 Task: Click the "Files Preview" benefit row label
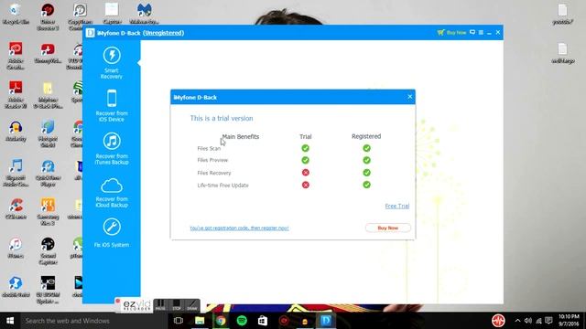(x=212, y=160)
